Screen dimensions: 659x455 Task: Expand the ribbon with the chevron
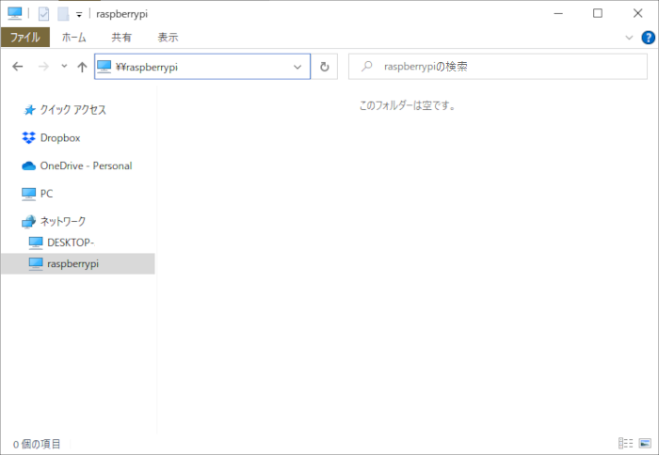[x=630, y=38]
